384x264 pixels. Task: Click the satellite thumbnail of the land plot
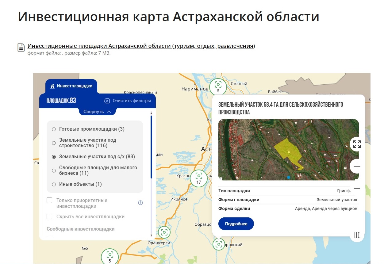tap(288, 150)
